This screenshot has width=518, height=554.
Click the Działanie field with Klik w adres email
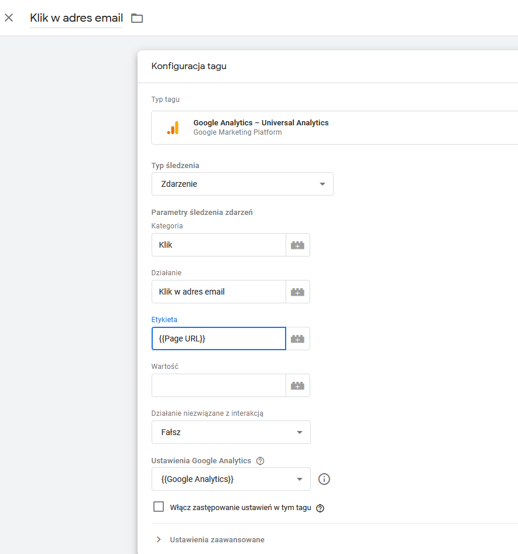click(218, 292)
